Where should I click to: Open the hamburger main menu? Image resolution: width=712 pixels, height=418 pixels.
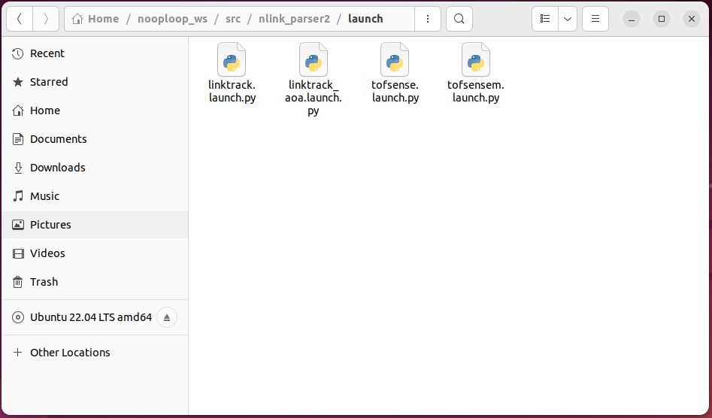(x=595, y=19)
